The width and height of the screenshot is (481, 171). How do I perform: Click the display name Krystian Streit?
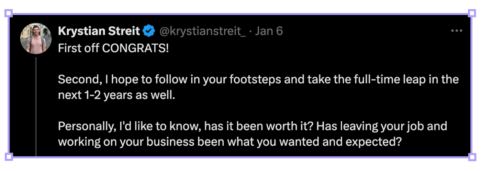[99, 31]
